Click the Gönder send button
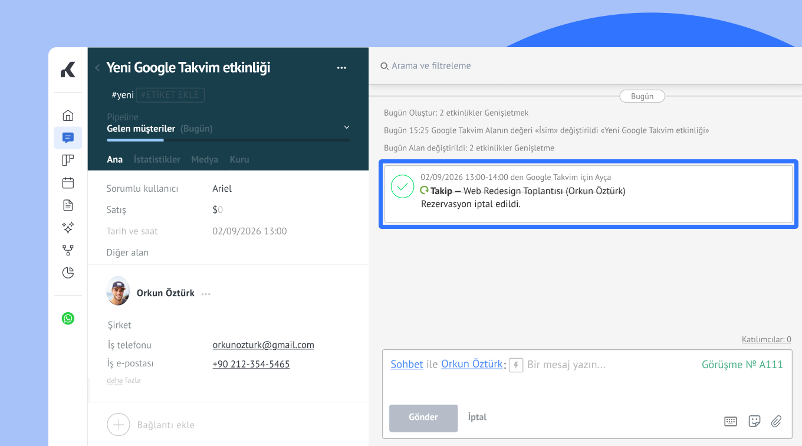Viewport: 802px width, 446px height. tap(423, 418)
